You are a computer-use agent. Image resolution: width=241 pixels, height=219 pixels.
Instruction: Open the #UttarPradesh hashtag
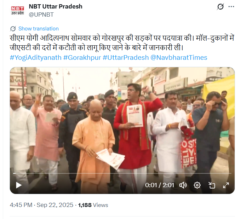pos(126,58)
